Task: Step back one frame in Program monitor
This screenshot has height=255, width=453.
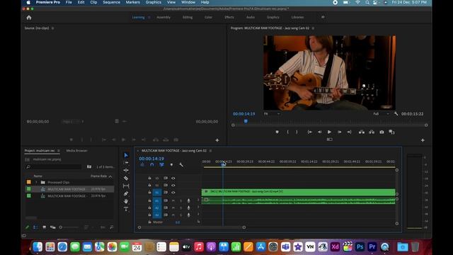Action: coord(319,132)
